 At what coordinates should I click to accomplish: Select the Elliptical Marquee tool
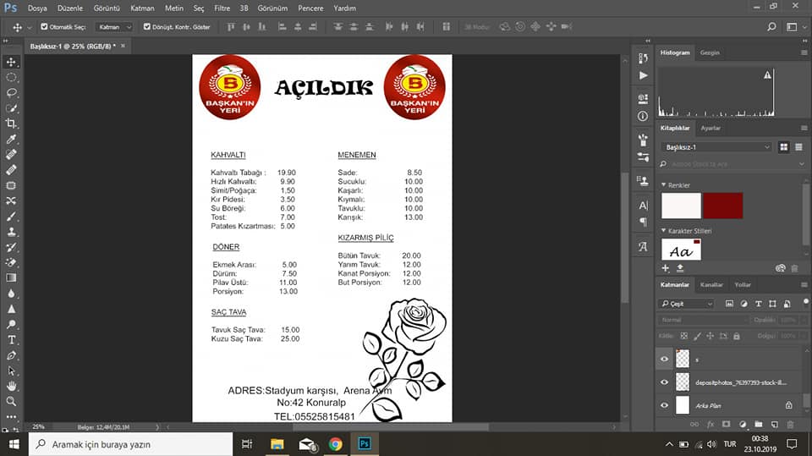(x=11, y=78)
